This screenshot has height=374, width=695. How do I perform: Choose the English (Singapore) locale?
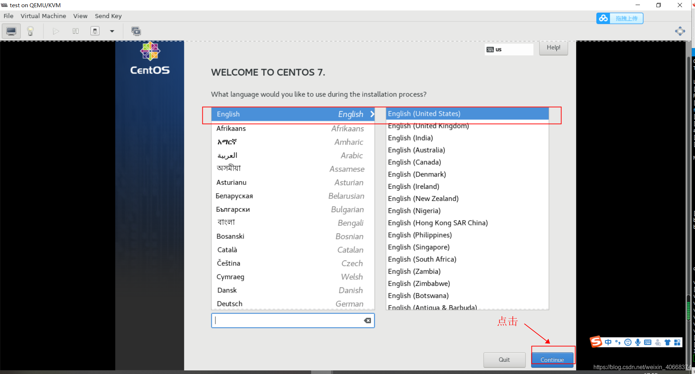(467, 247)
